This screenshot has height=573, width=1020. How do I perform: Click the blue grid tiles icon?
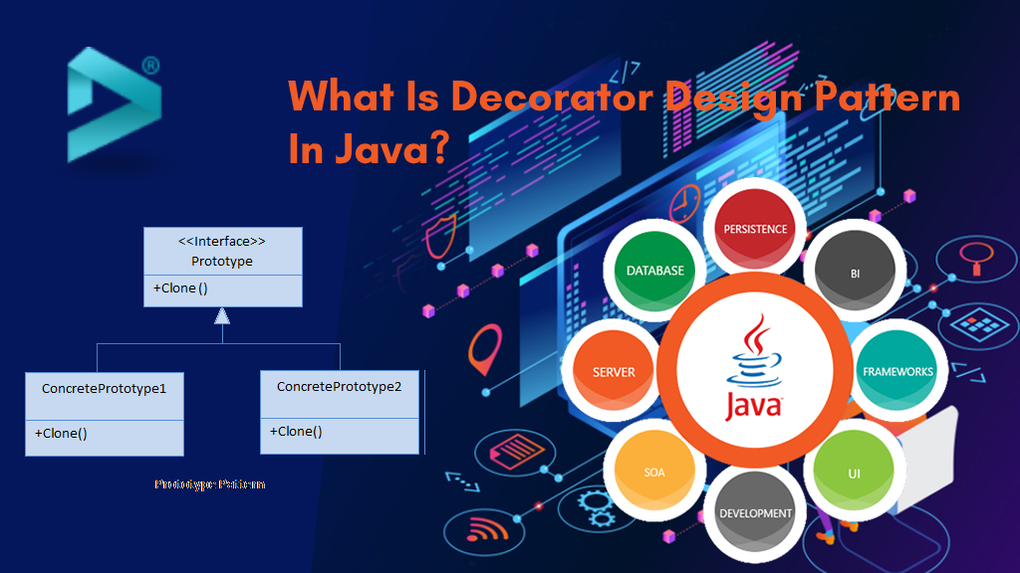(x=980, y=323)
